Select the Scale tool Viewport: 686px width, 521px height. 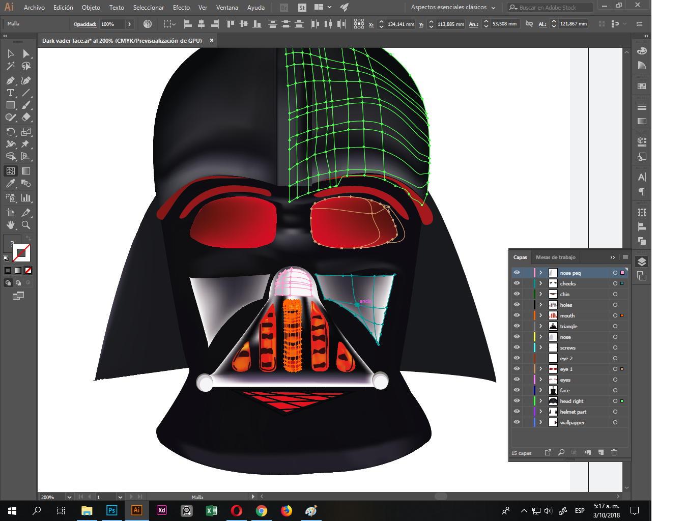pos(26,132)
